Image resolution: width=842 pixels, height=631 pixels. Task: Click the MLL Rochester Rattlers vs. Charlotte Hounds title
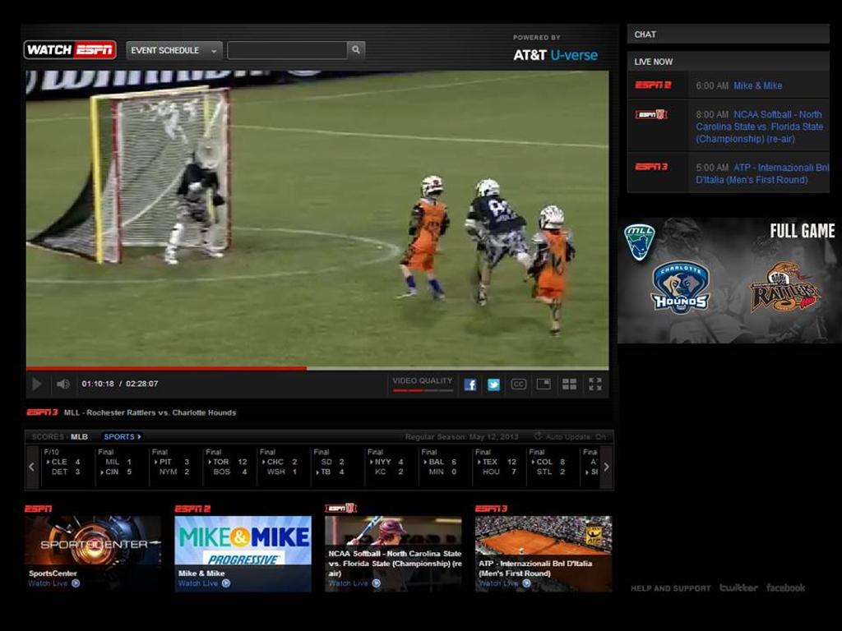(150, 412)
